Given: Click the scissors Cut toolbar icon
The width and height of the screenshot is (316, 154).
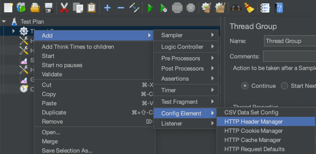Looking at the screenshot, I should click(x=64, y=8).
